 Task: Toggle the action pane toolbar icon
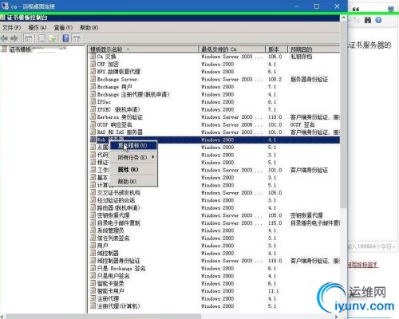click(77, 38)
